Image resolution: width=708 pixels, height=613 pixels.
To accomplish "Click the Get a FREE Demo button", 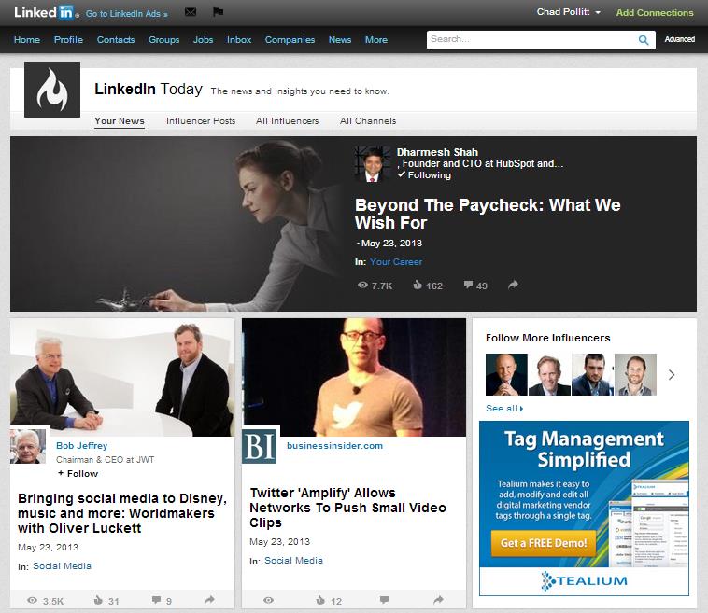I will [544, 543].
